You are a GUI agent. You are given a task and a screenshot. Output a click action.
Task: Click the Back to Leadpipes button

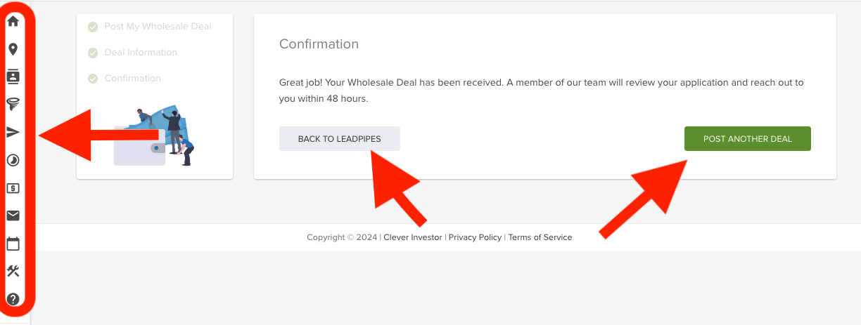340,139
